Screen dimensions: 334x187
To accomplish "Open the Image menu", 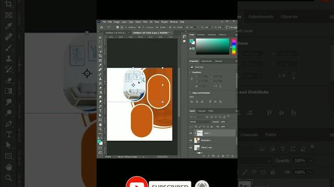I will click(x=116, y=22).
